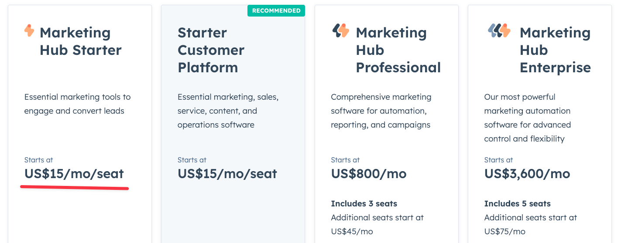The image size is (621, 243).
Task: Select the Marketing Hub Enterprise title
Action: pos(555,50)
